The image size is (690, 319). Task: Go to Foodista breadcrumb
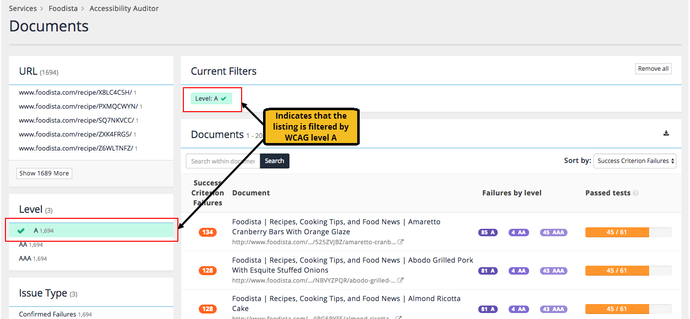click(x=63, y=8)
